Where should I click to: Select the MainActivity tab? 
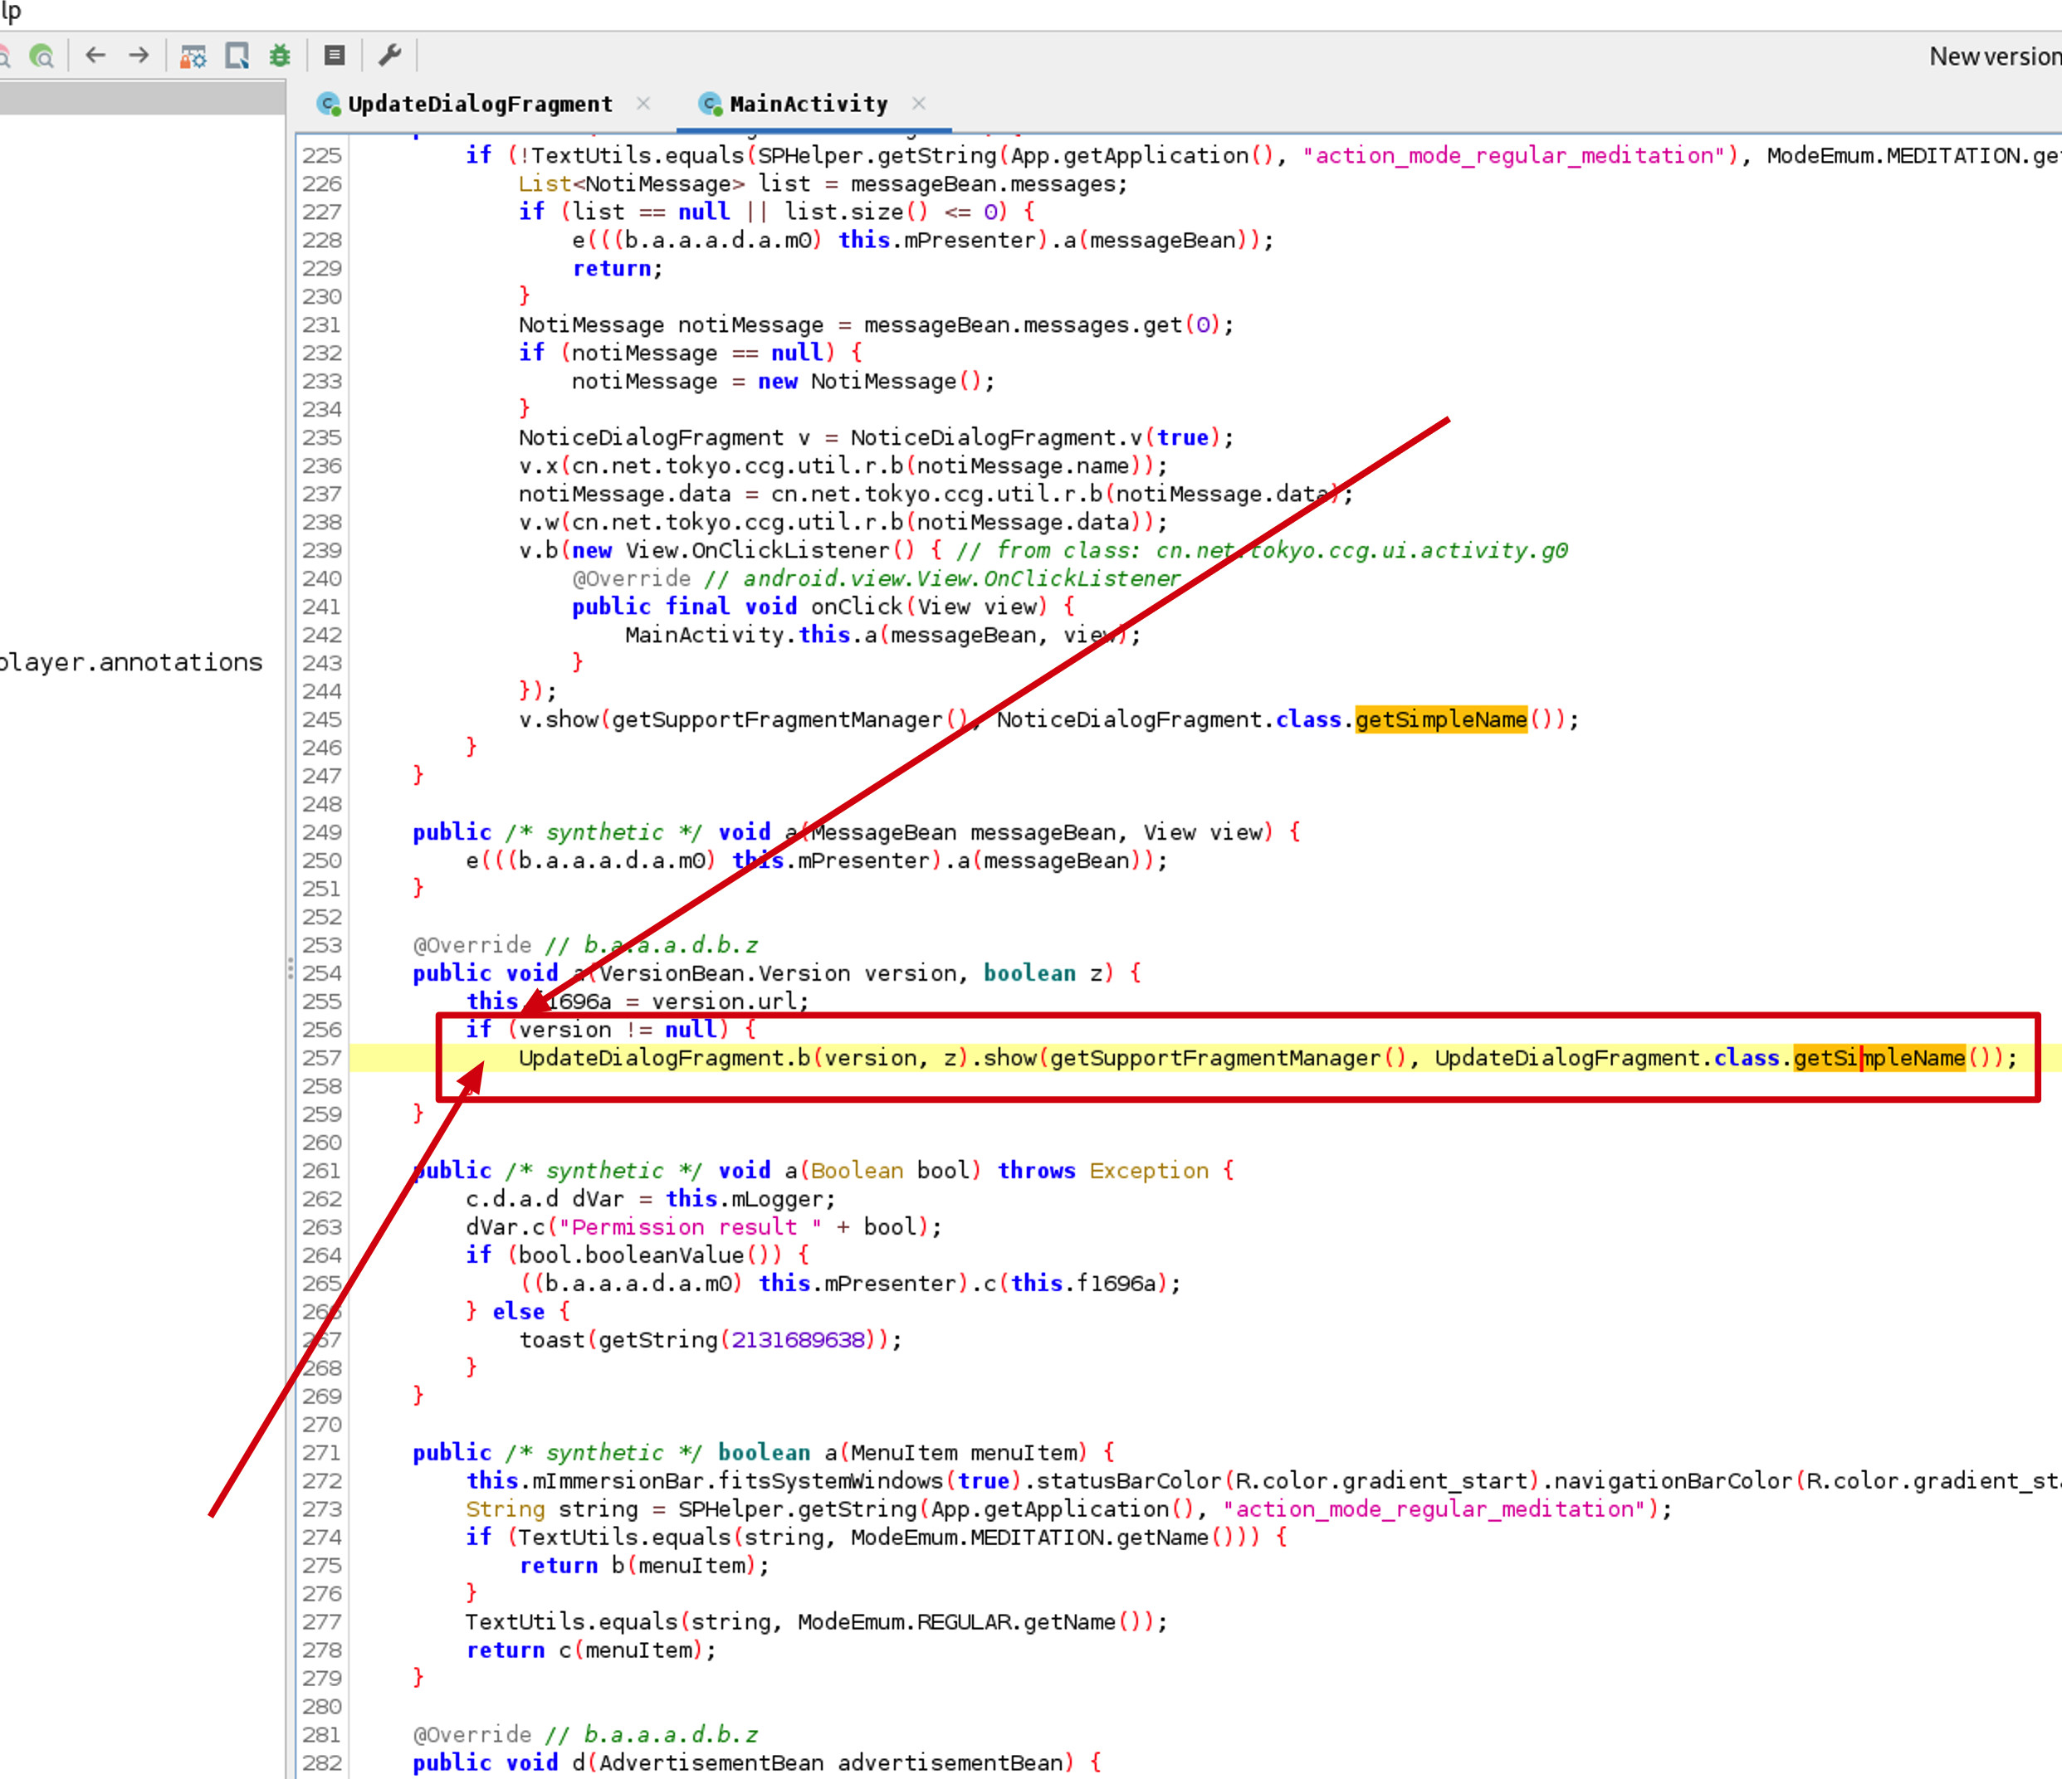click(x=808, y=104)
